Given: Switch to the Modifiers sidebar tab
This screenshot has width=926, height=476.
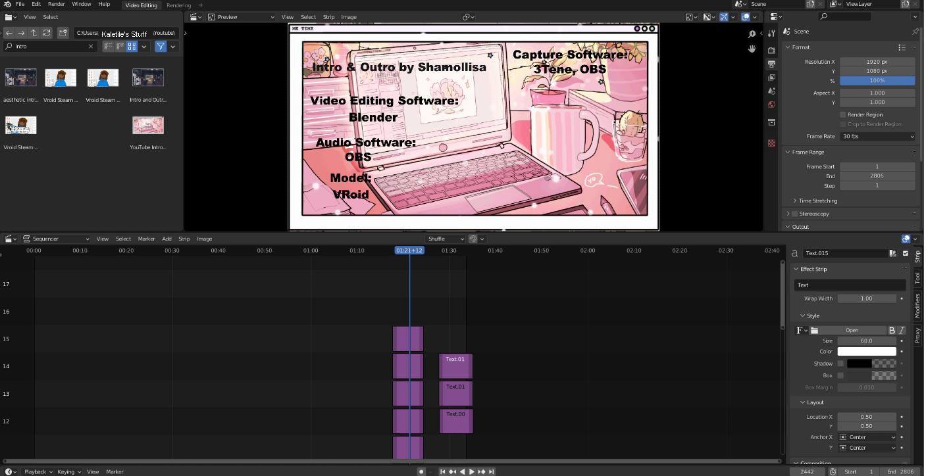Looking at the screenshot, I should pos(918,306).
